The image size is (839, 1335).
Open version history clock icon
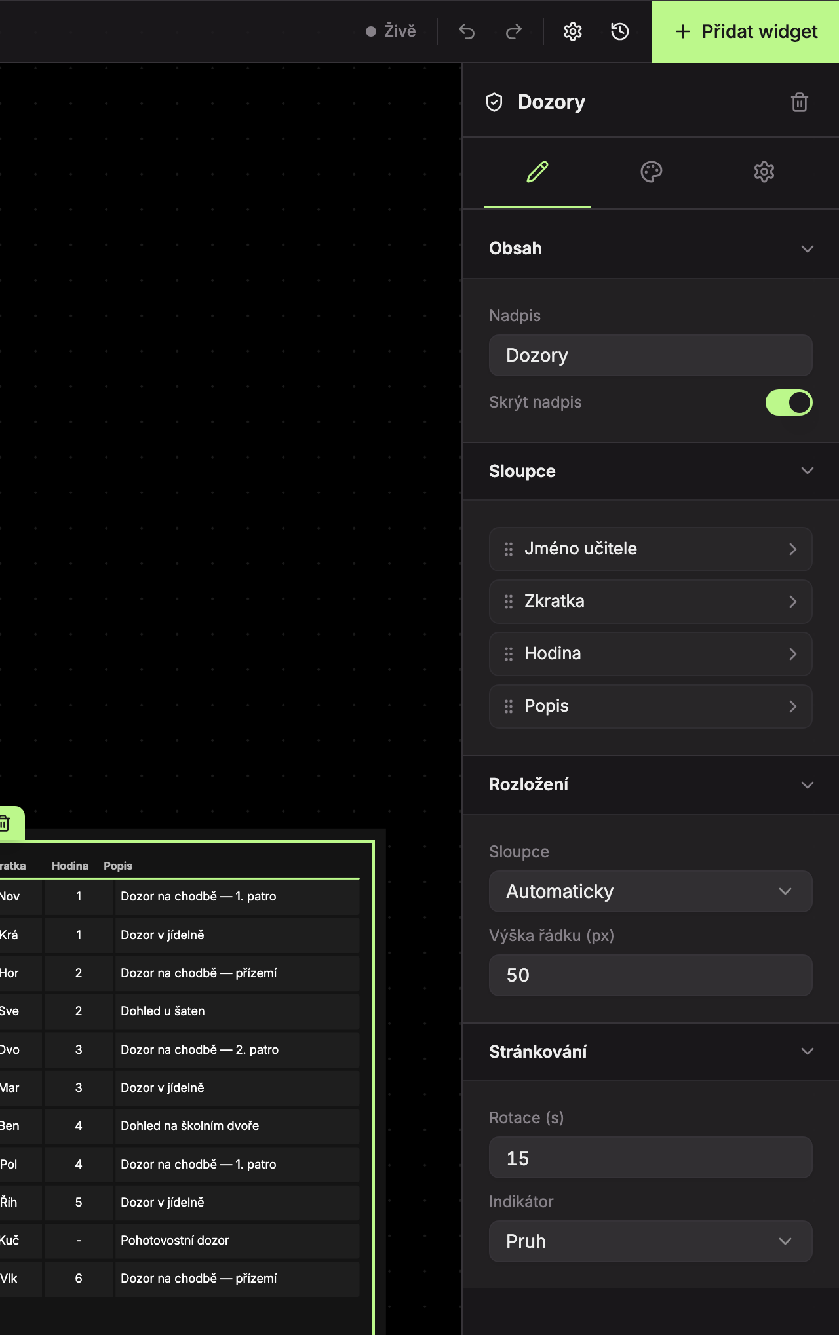620,31
